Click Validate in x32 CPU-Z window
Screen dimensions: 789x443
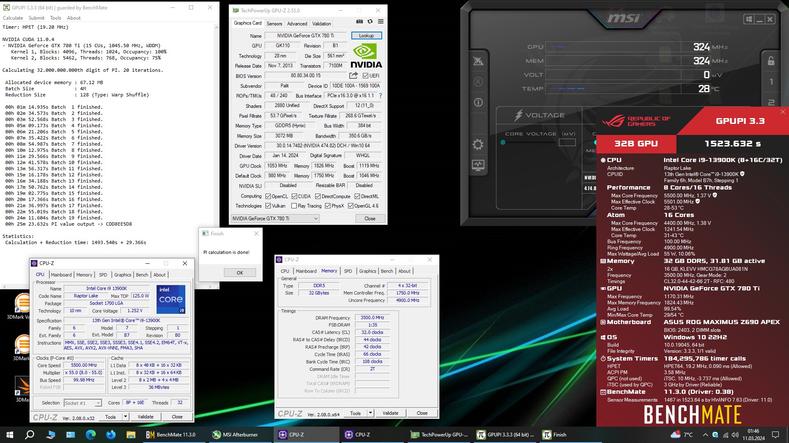(x=145, y=417)
